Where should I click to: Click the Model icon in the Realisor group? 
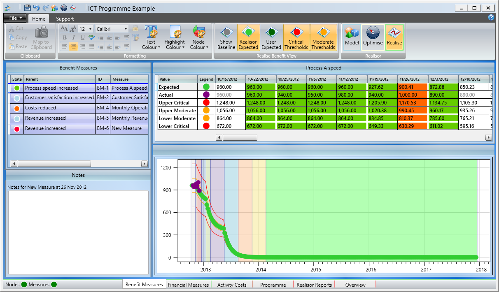click(351, 37)
